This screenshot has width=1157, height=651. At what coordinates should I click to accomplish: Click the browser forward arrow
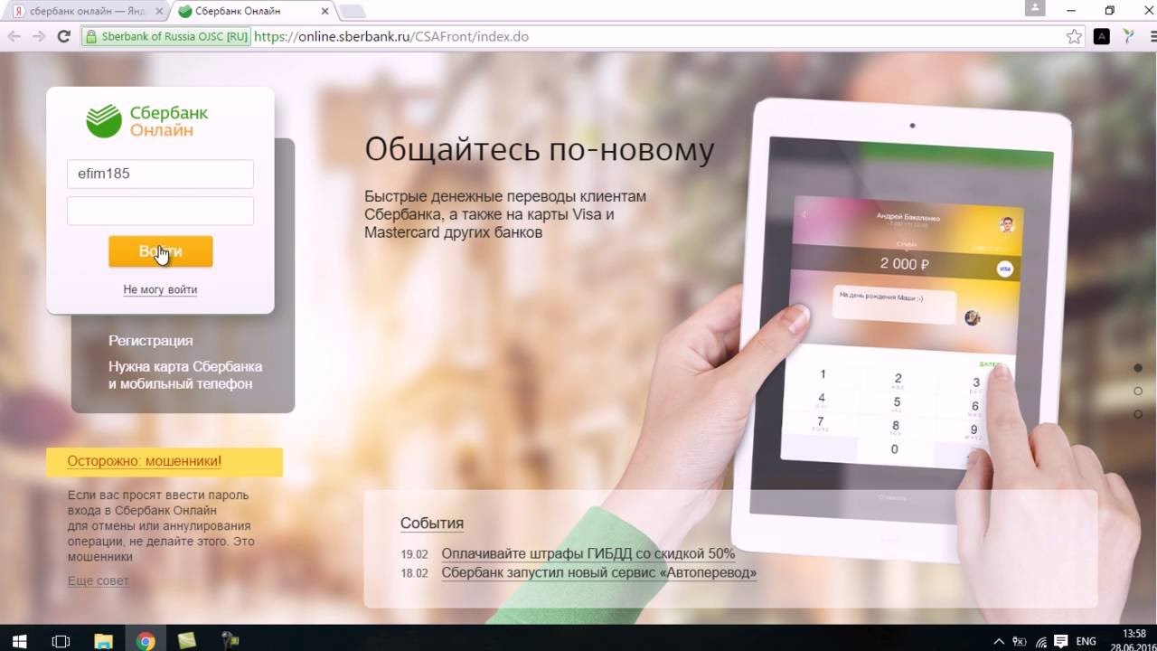point(39,37)
